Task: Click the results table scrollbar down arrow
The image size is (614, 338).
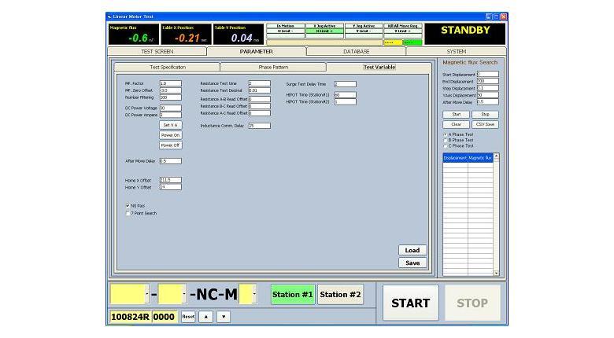Action: click(x=496, y=273)
